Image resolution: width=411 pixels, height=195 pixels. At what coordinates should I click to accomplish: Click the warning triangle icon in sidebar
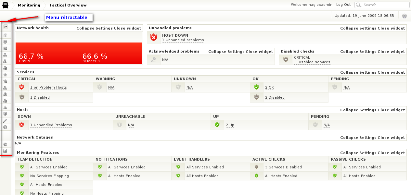click(5, 107)
